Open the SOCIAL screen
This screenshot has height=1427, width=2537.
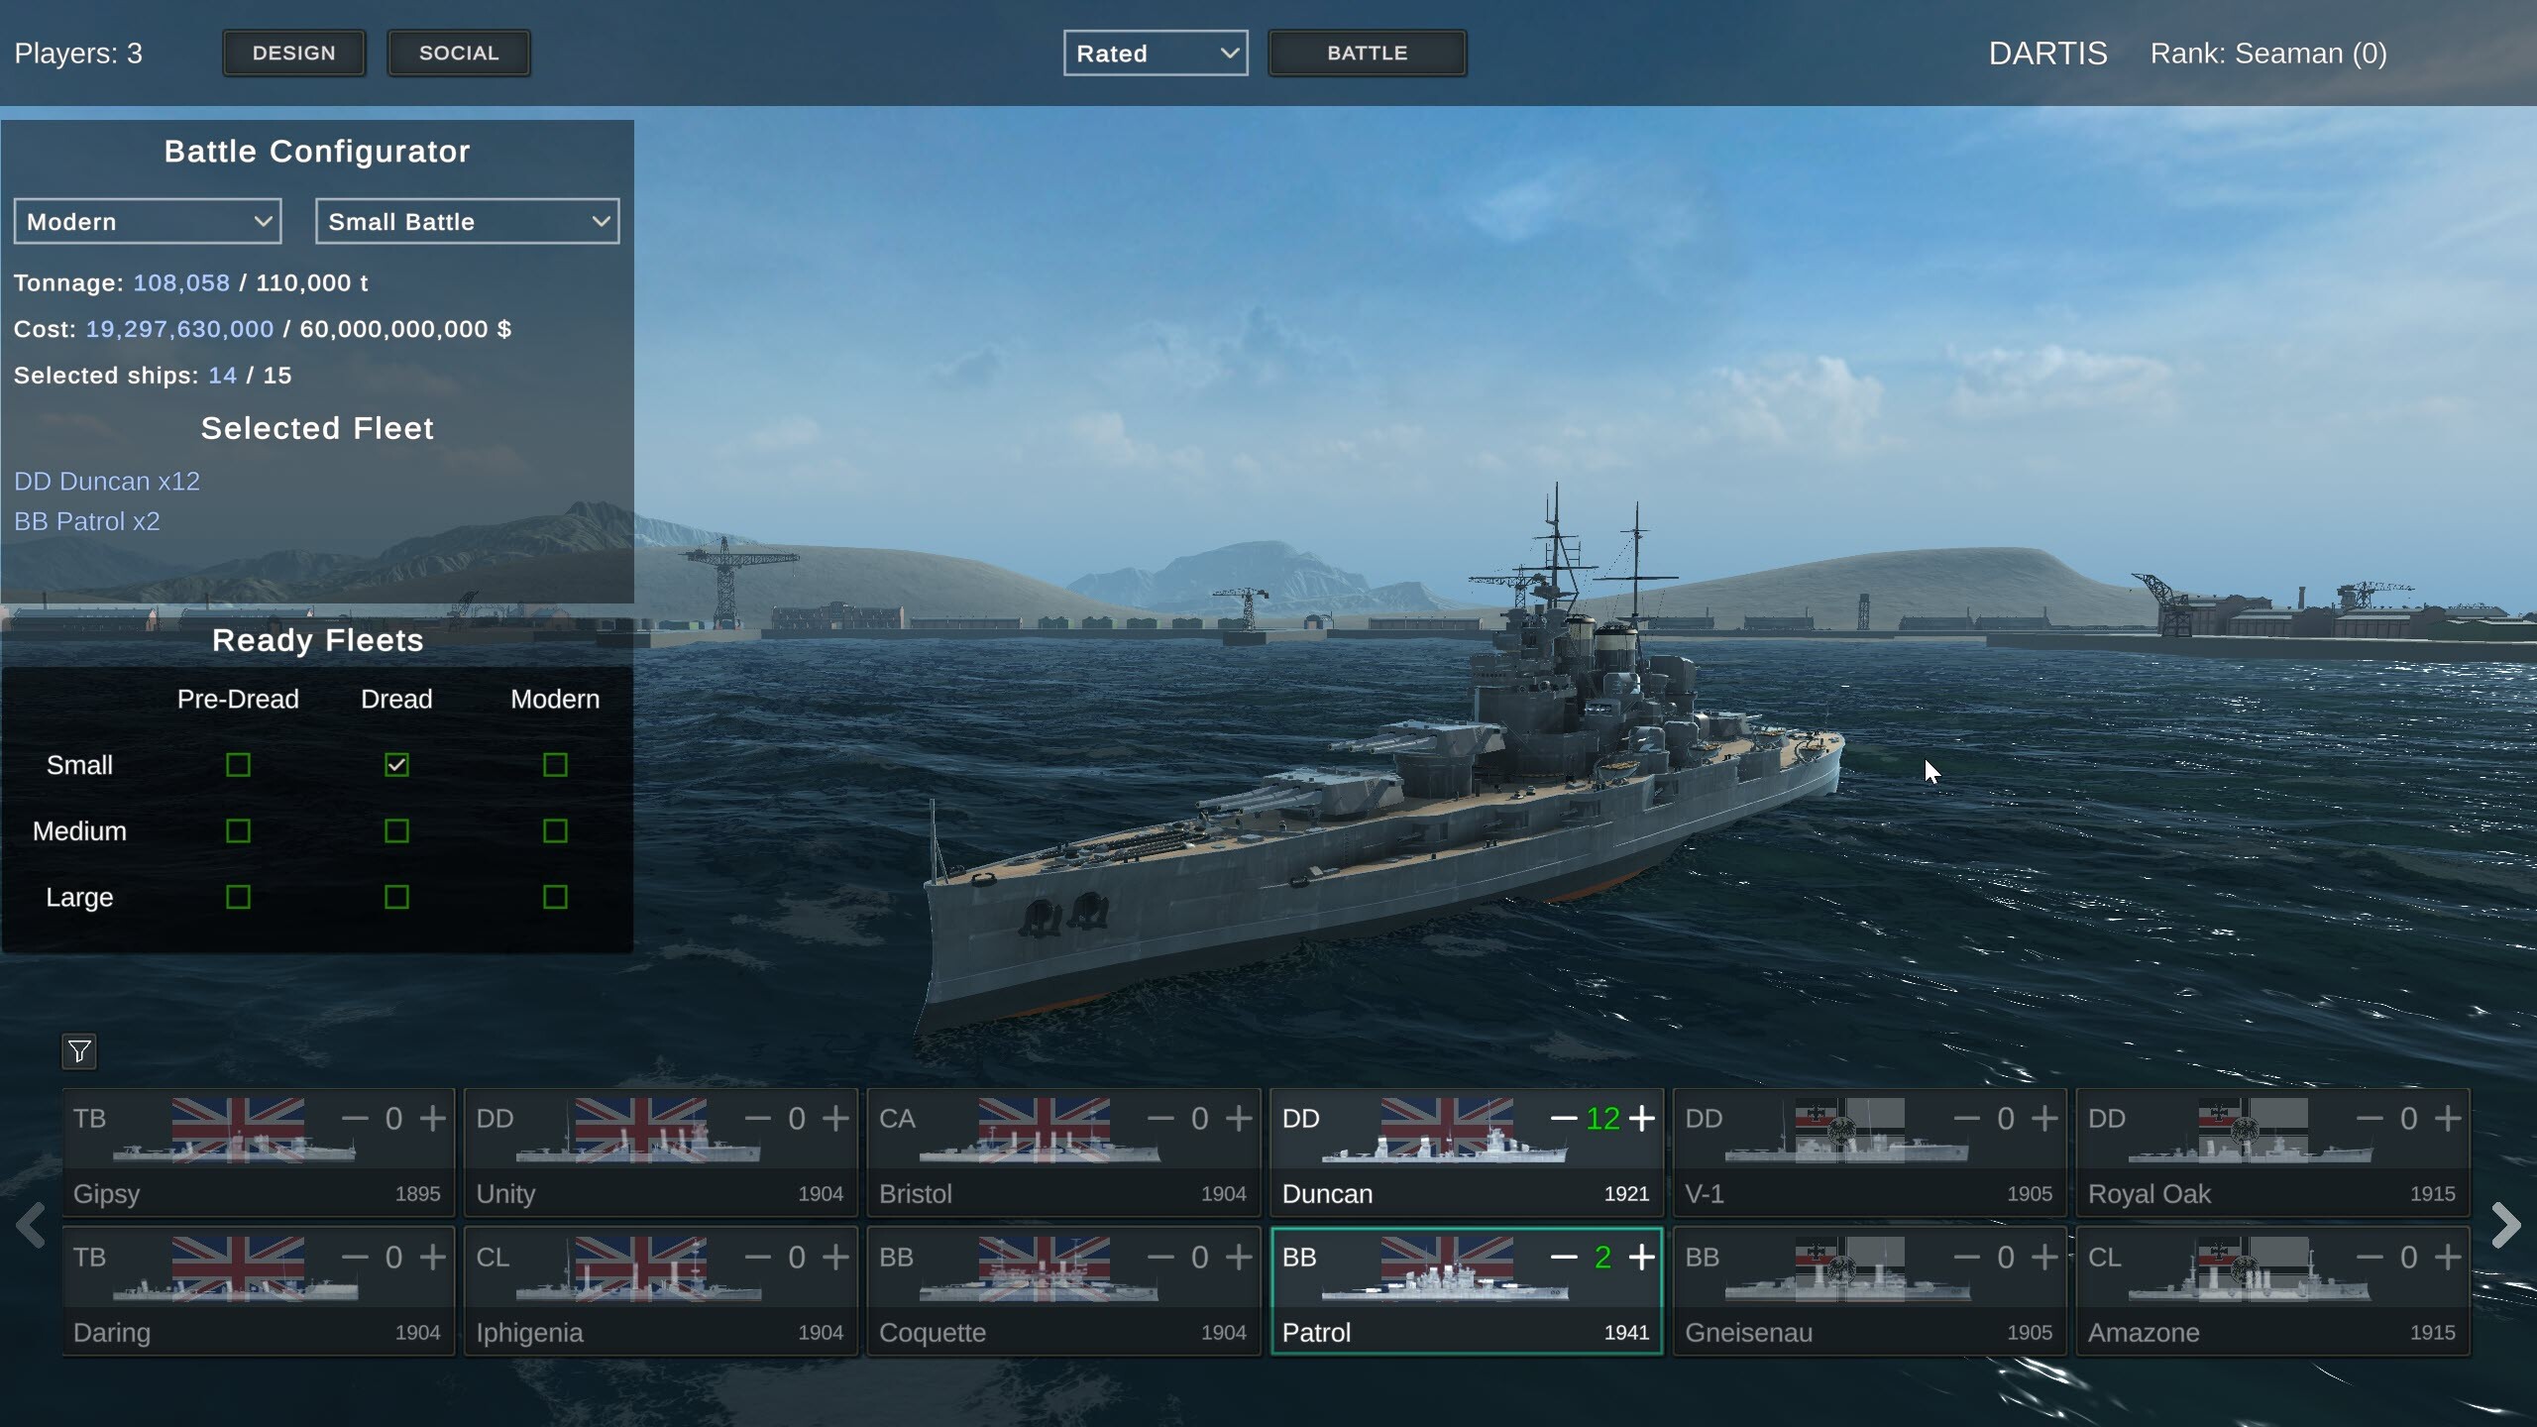pyautogui.click(x=459, y=53)
